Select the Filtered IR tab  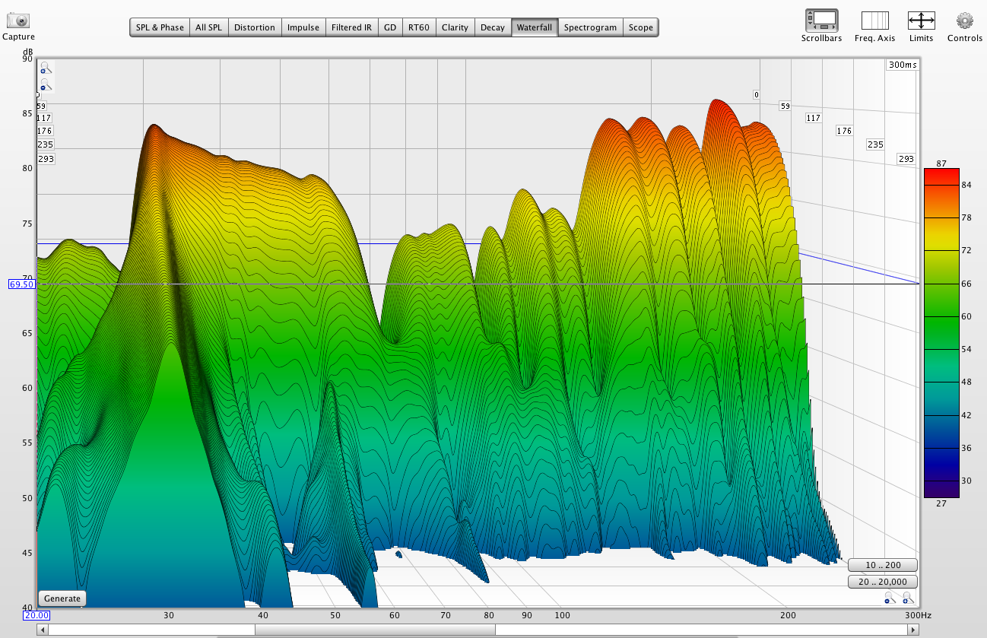[x=351, y=27]
